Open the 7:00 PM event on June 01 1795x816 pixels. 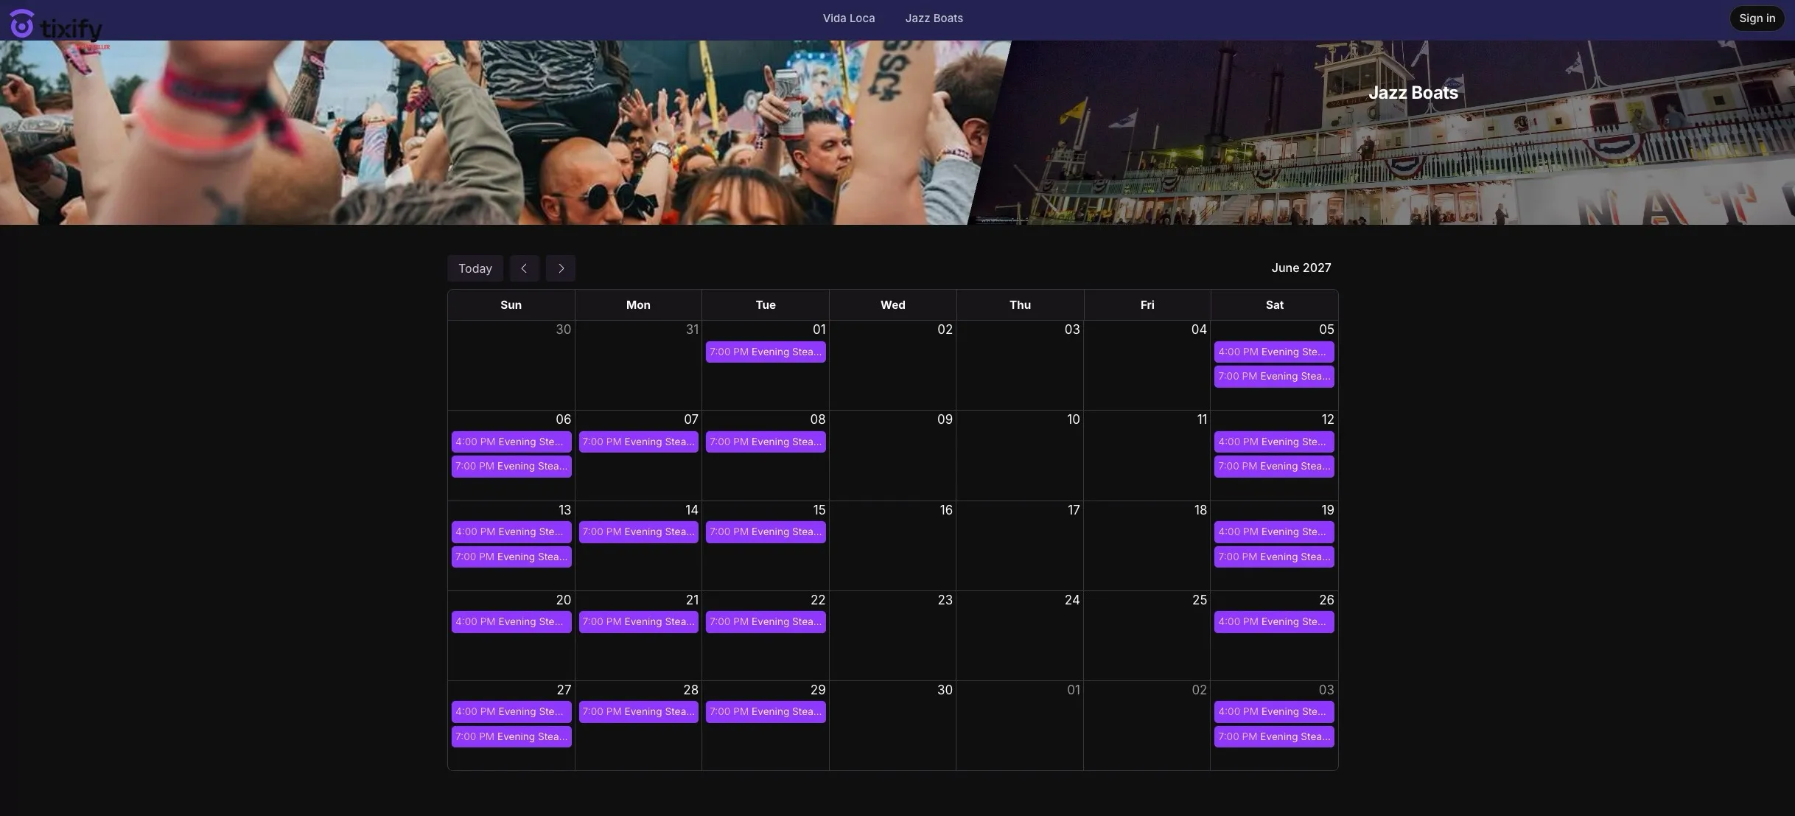coord(766,352)
